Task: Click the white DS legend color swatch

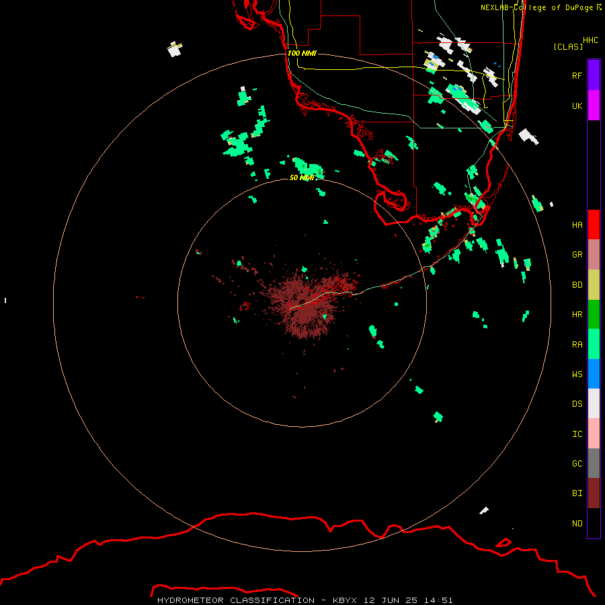Action: coord(594,403)
